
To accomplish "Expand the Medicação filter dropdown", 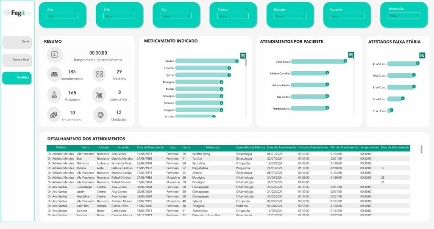I will [404, 15].
